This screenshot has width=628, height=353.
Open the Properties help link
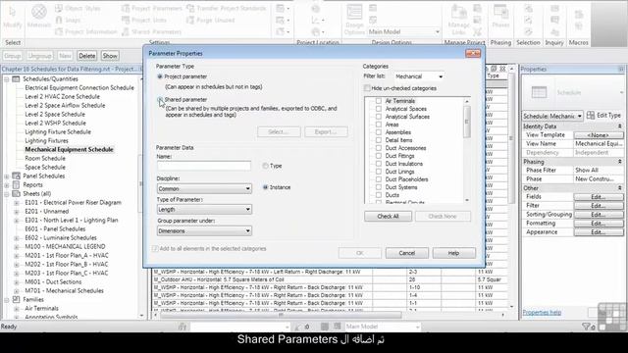[542, 312]
